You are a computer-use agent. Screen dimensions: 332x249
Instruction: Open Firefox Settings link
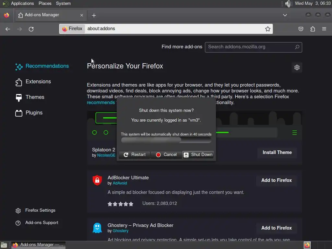35,210
